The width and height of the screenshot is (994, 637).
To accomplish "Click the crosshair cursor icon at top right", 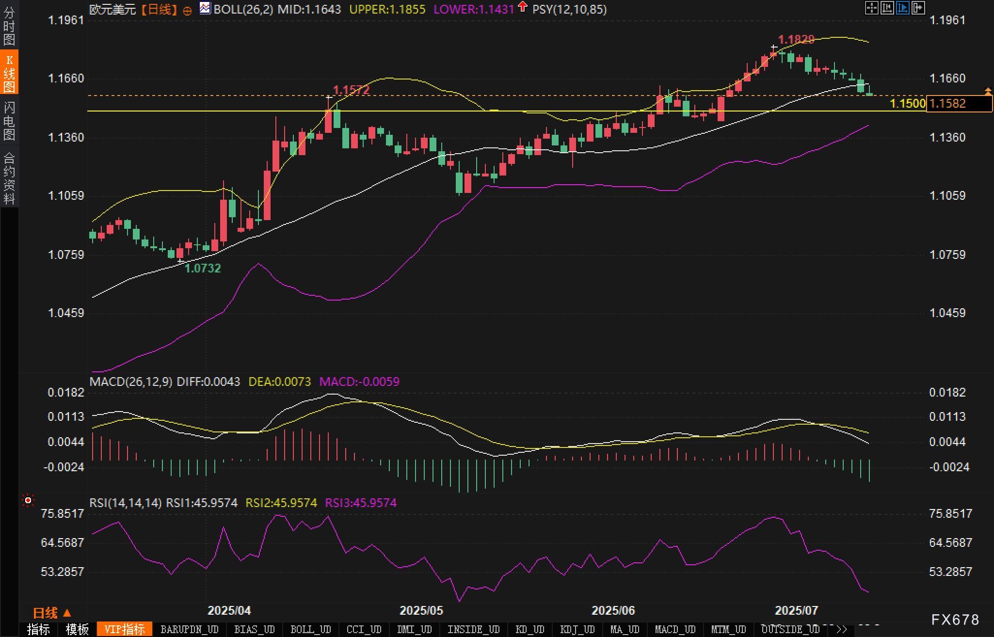I will (871, 8).
